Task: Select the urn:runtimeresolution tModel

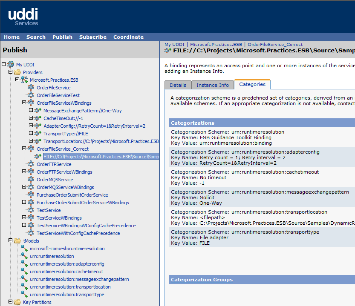Action: (x=52, y=256)
